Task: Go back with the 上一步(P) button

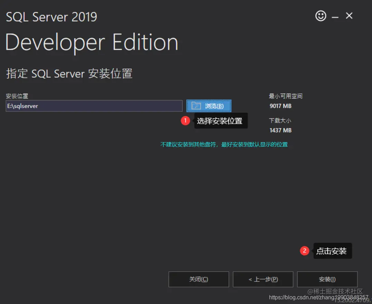Action: (263, 280)
